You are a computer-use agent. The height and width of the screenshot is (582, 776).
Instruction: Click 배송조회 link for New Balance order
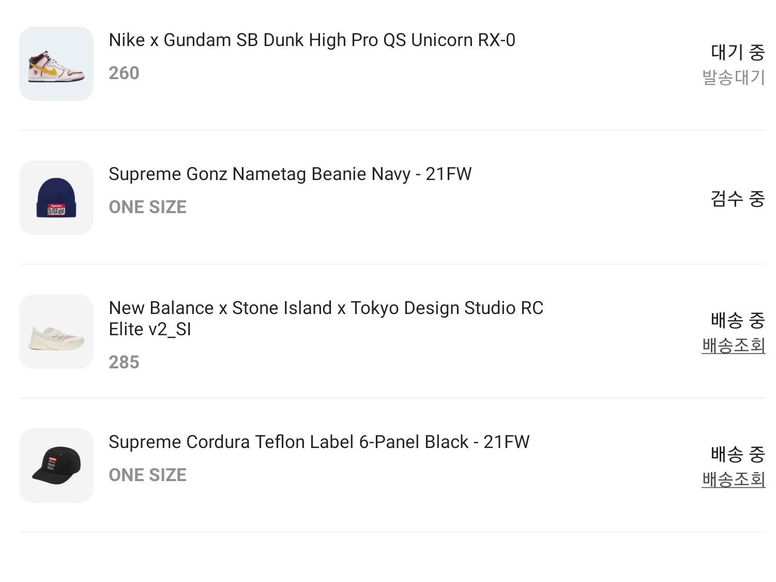(x=733, y=346)
